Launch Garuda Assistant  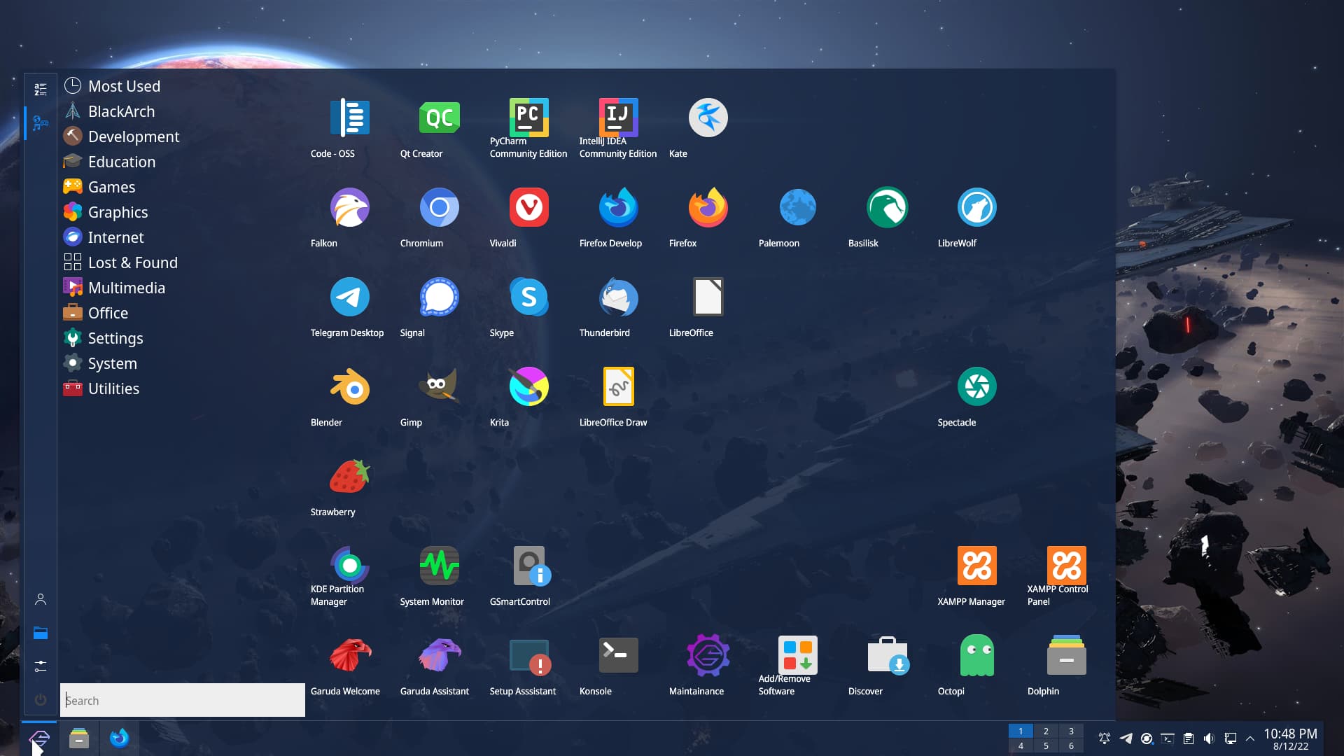[x=439, y=655]
